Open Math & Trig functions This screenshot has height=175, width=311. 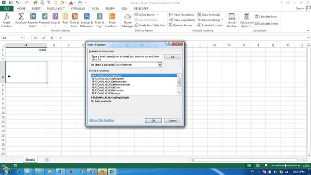pyautogui.click(x=99, y=20)
